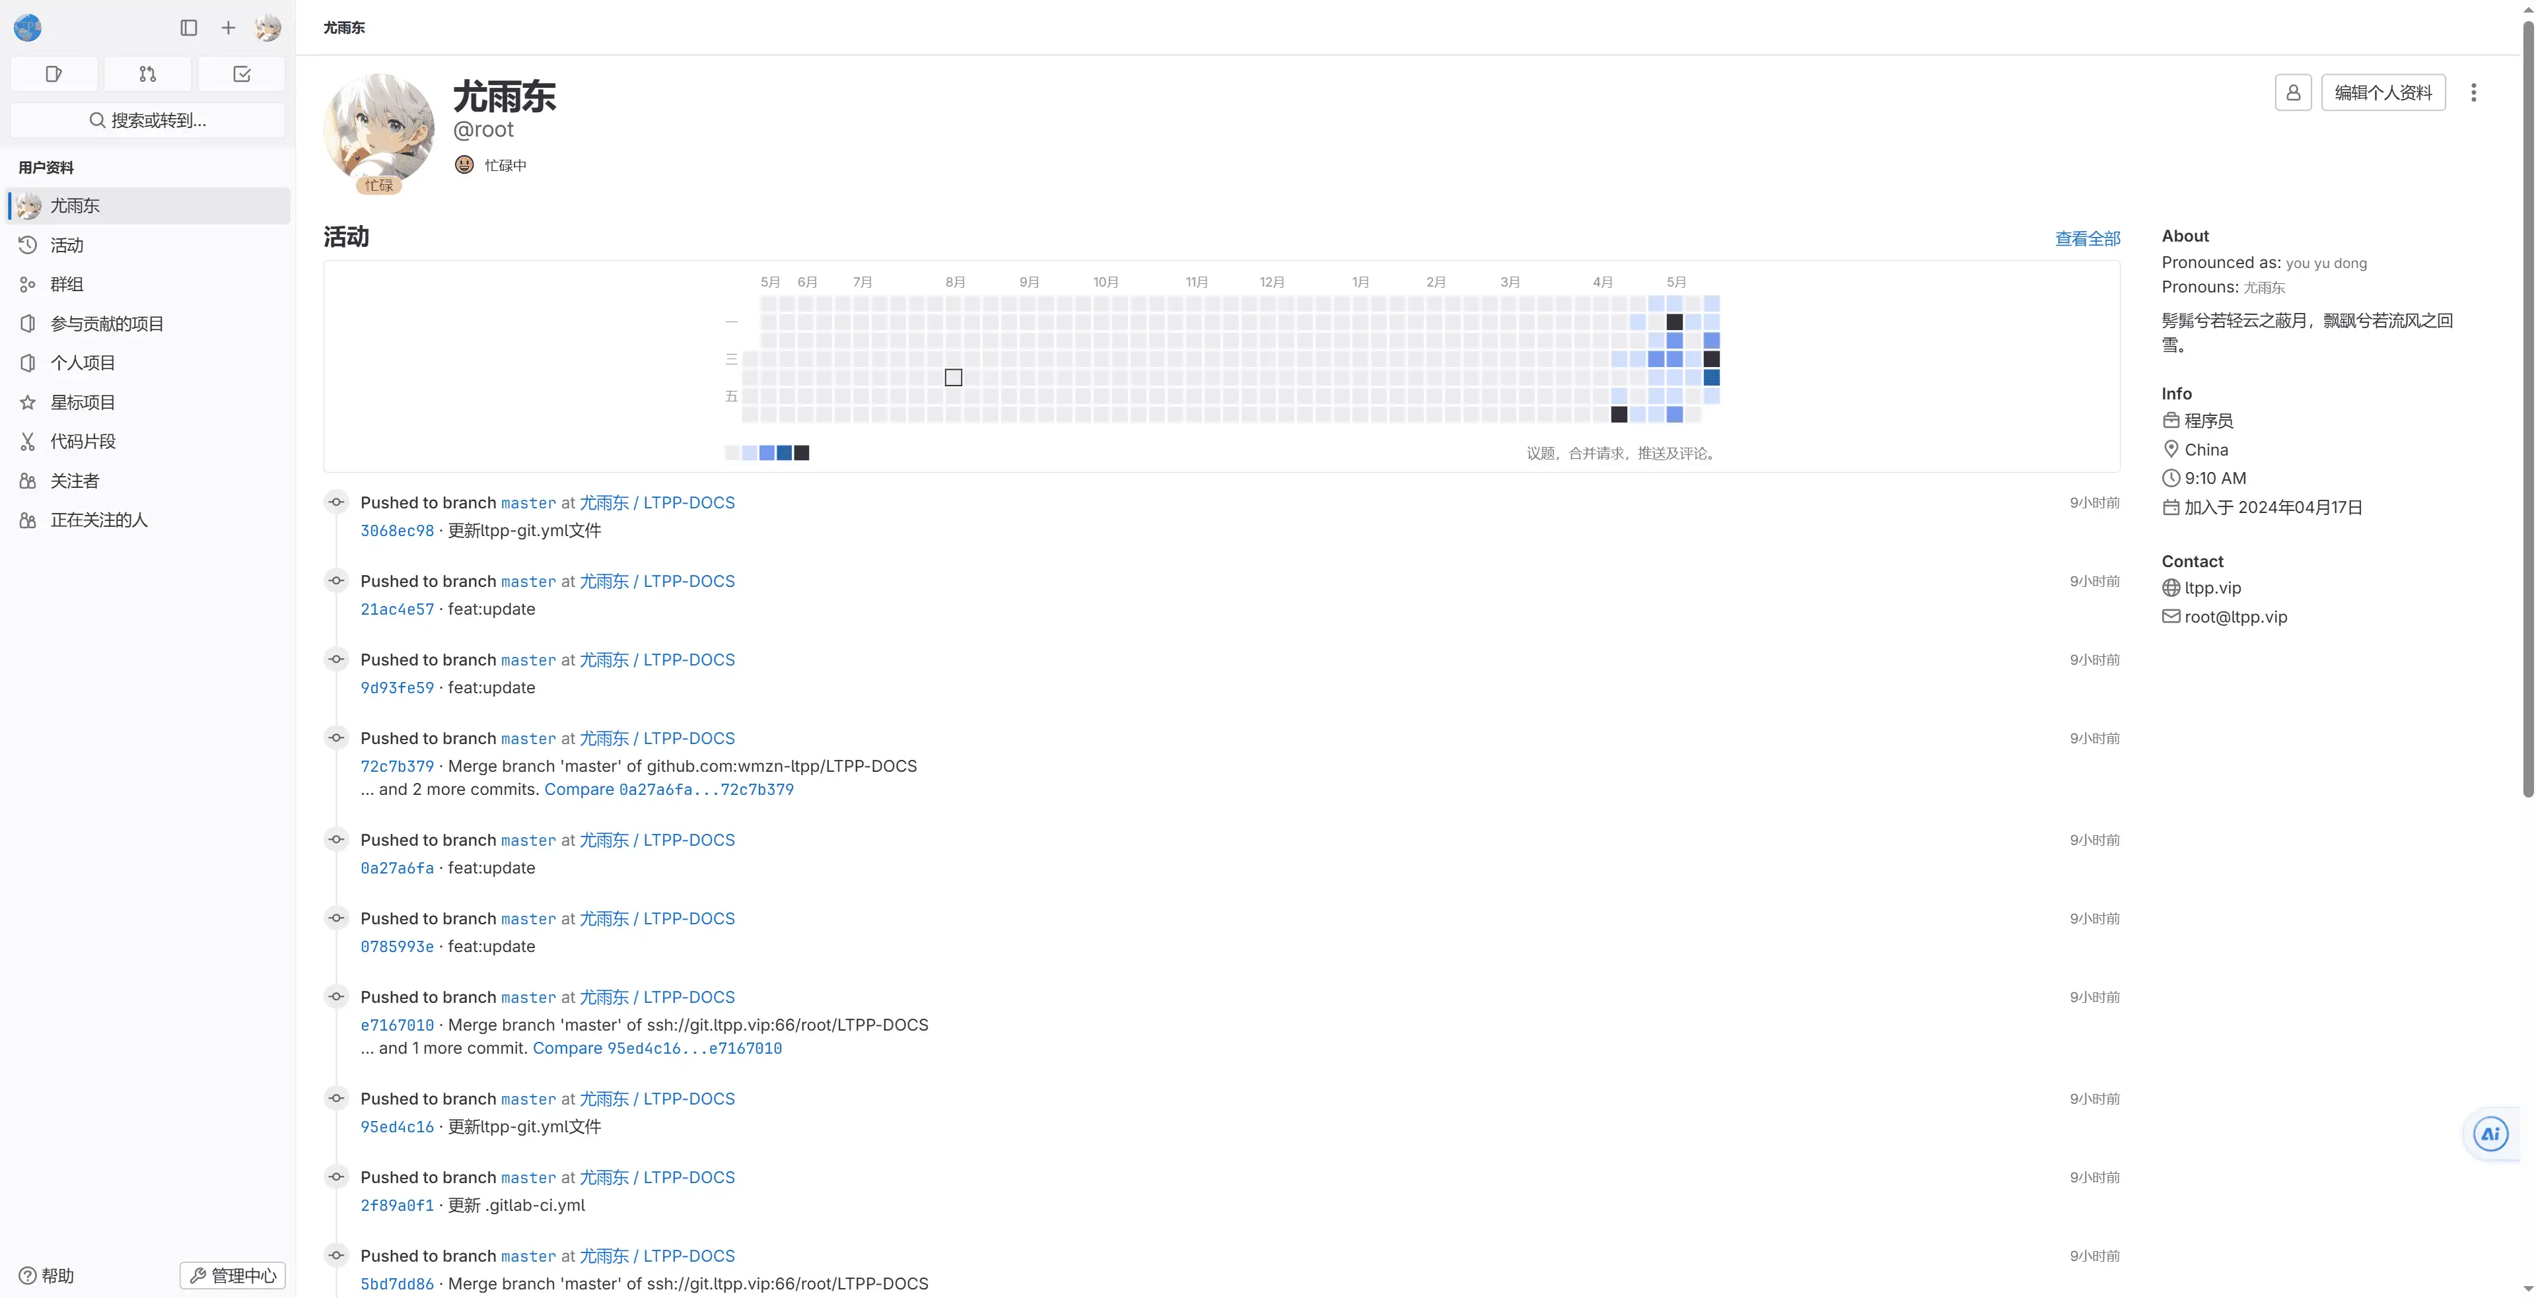Click the plus create-new icon

point(229,28)
